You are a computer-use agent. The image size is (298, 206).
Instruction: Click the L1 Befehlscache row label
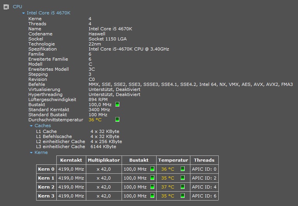[54, 136]
